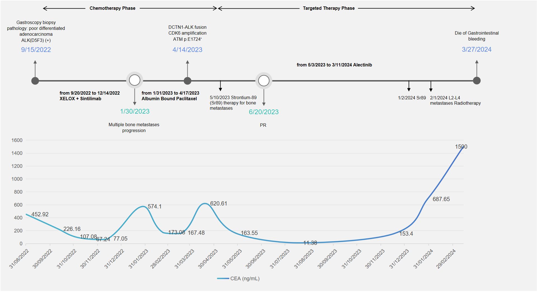
Task: Click the CEA legend line swatch
Action: pyautogui.click(x=223, y=279)
